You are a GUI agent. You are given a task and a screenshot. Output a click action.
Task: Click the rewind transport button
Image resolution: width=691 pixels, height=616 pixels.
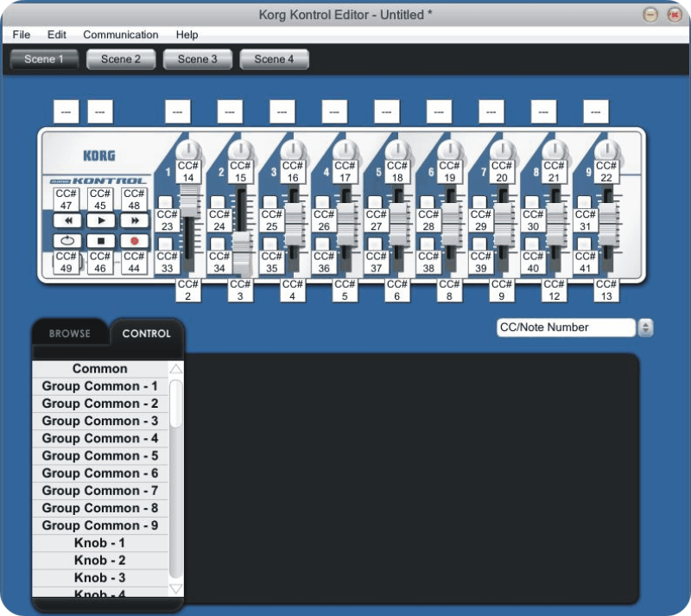[x=67, y=220]
